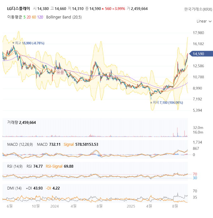Open the Linear scale dropdown

(x=203, y=21)
